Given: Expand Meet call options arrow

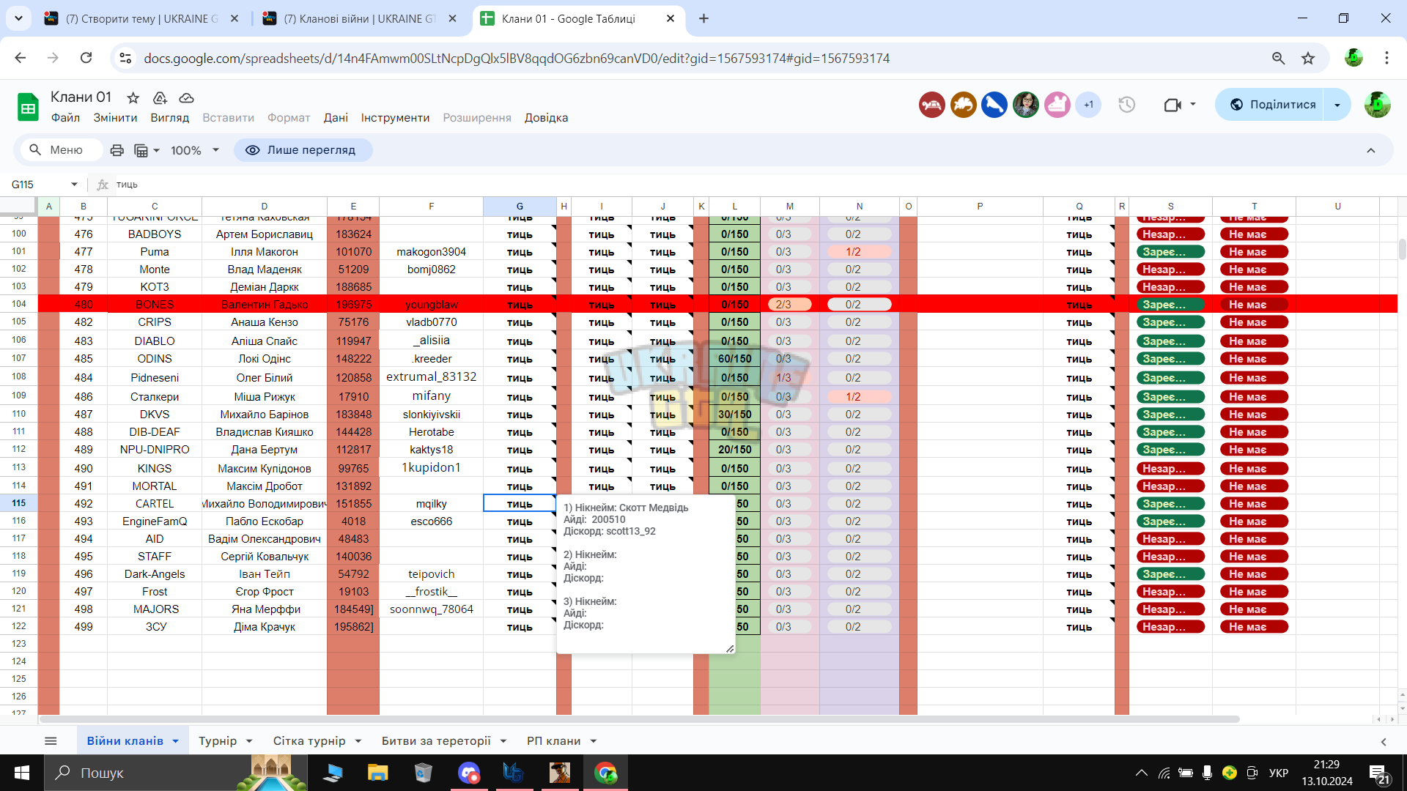Looking at the screenshot, I should (x=1193, y=105).
